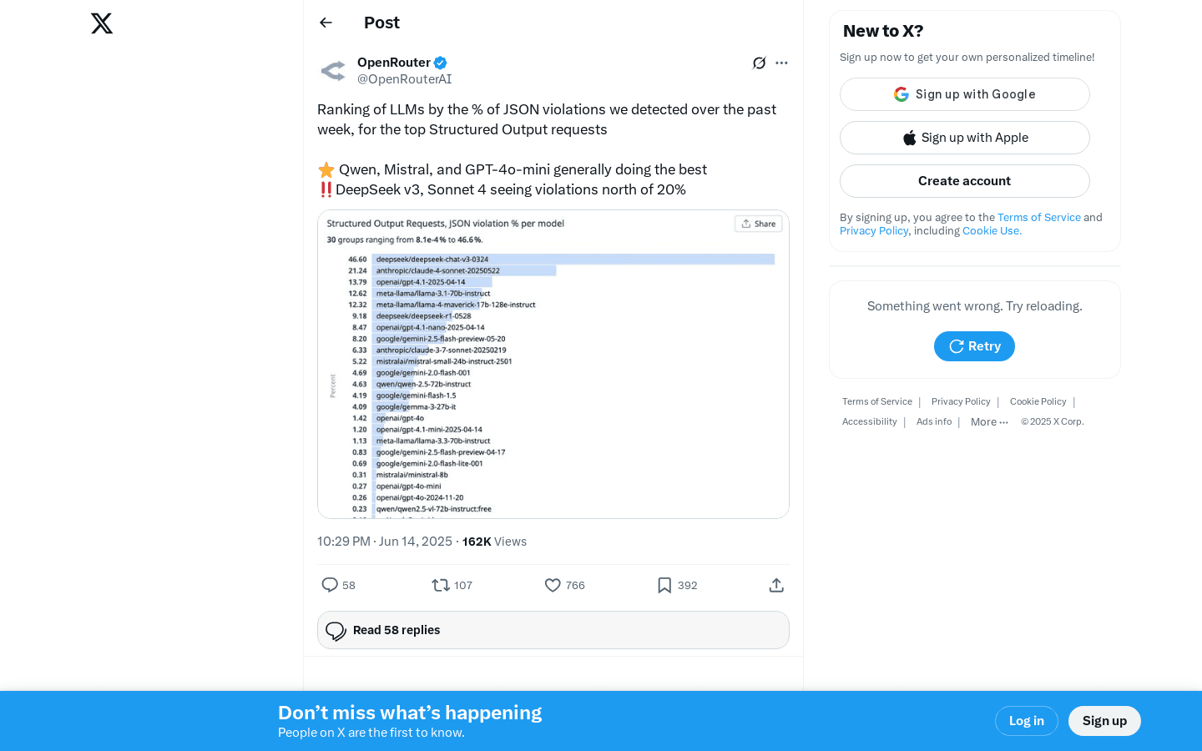Click the share post upload icon

776,585
